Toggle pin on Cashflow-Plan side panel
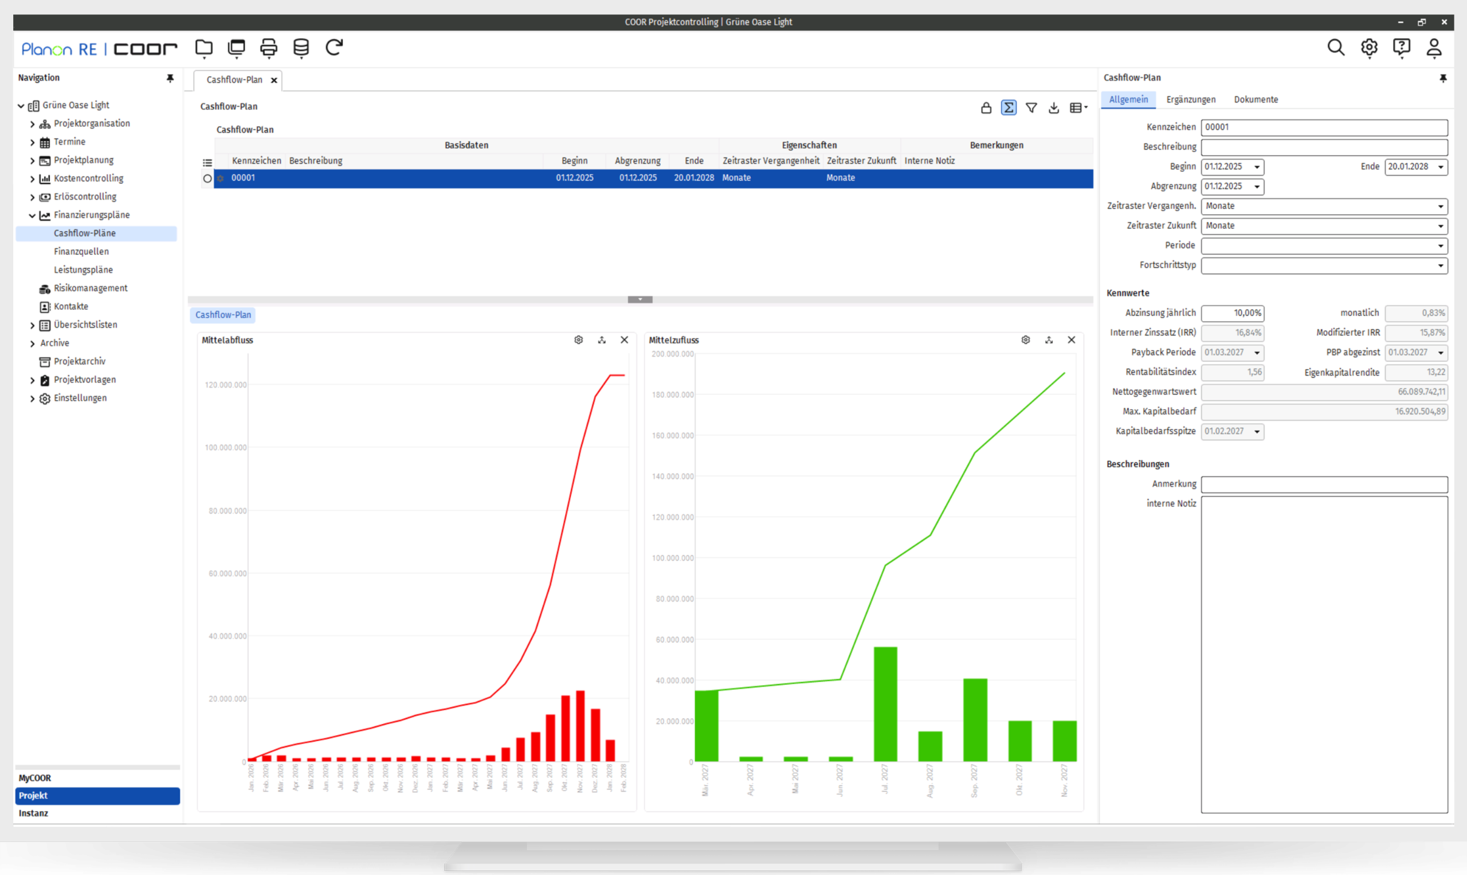Image resolution: width=1467 pixels, height=875 pixels. coord(1443,78)
